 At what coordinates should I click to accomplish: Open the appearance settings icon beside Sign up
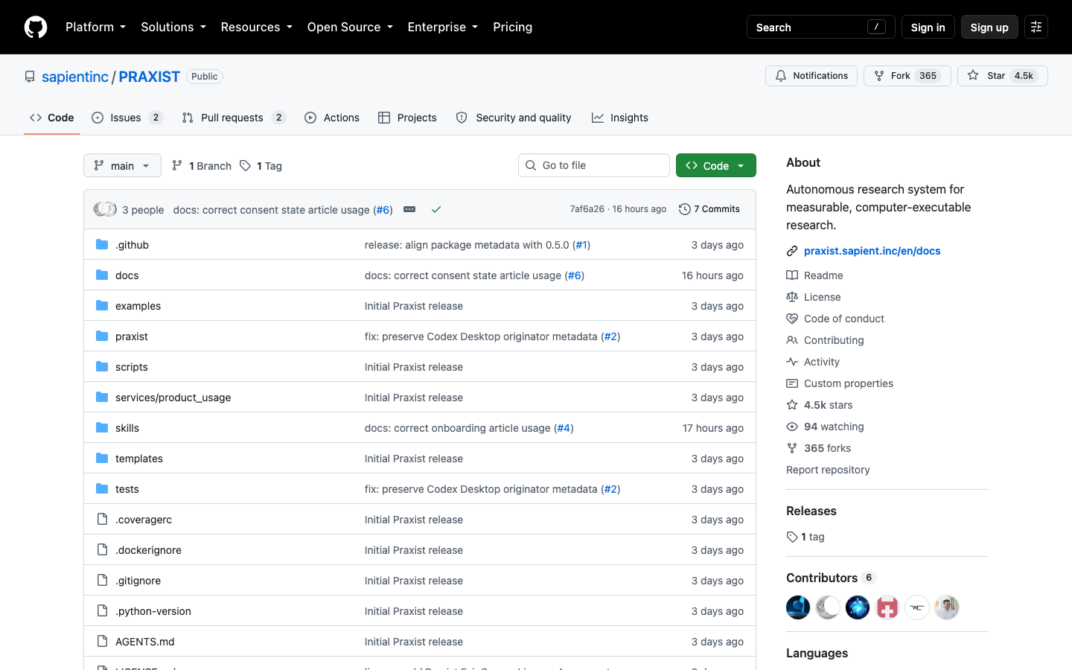[x=1036, y=27]
